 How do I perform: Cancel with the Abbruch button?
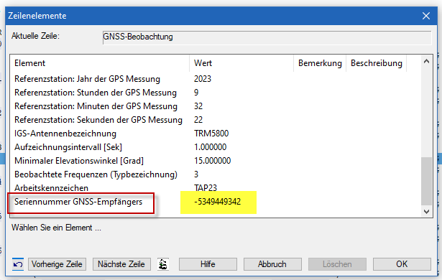[x=272, y=264]
